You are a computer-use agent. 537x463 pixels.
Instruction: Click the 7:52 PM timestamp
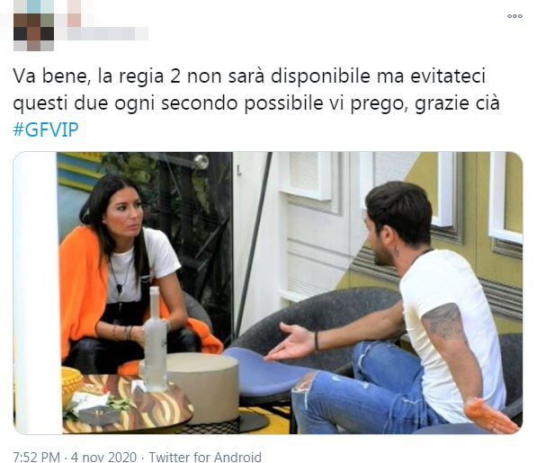tap(37, 457)
